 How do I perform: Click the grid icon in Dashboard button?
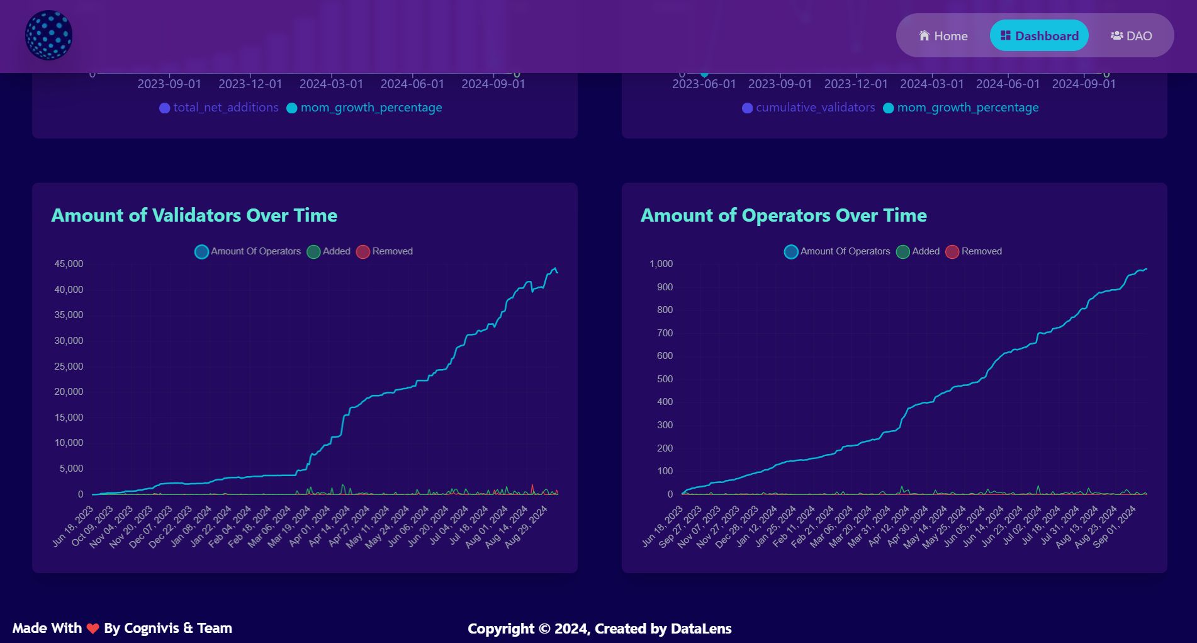coord(1006,35)
